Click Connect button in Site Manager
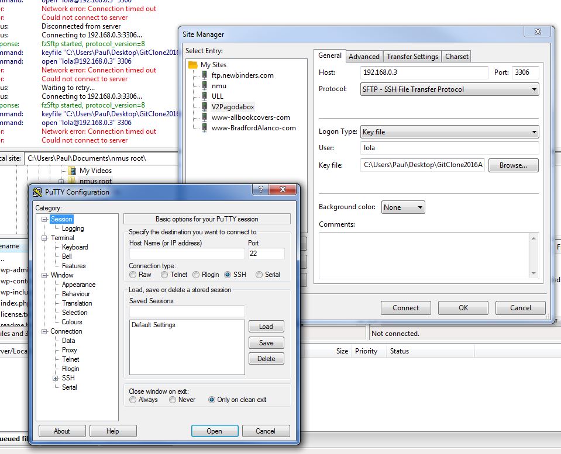 pyautogui.click(x=406, y=308)
